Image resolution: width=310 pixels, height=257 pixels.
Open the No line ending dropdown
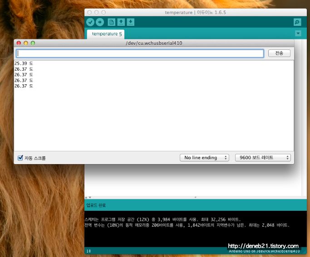click(x=204, y=158)
